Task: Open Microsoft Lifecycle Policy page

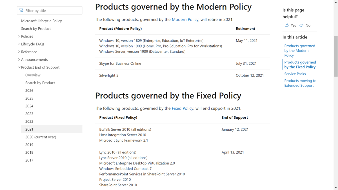Action: 41,21
